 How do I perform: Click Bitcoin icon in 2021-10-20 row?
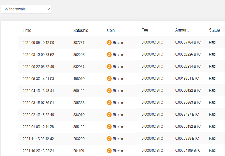[109, 151]
